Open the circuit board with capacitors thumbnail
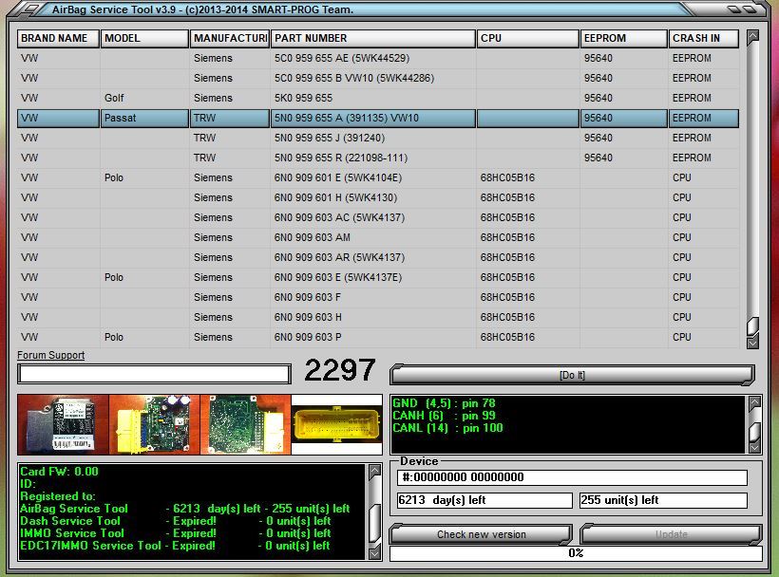This screenshot has width=779, height=577. [155, 425]
